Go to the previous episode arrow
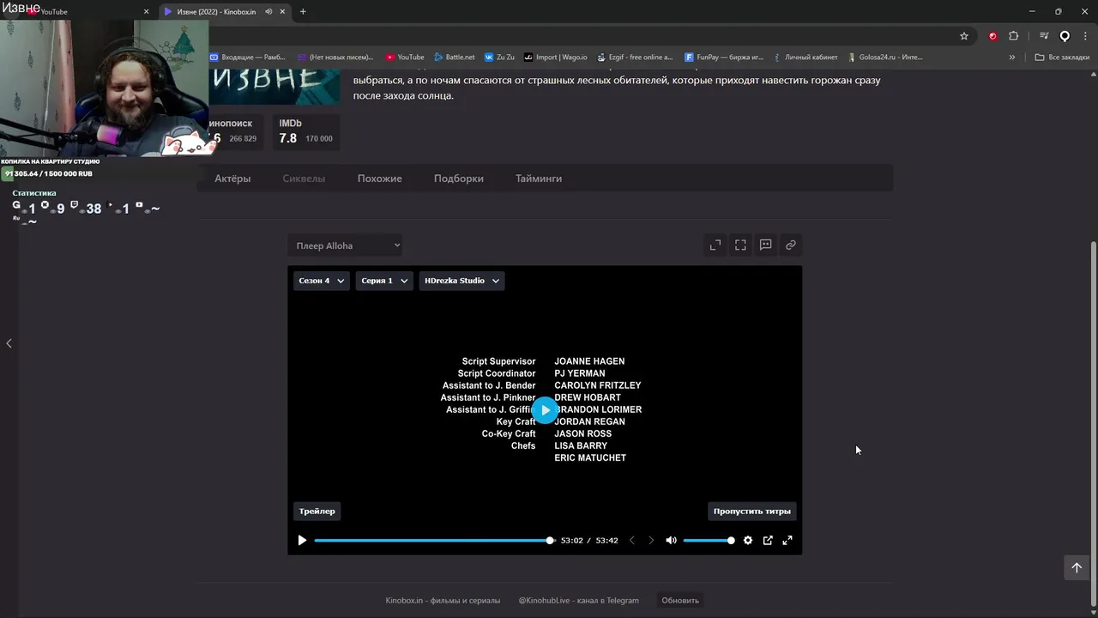 pyautogui.click(x=632, y=541)
